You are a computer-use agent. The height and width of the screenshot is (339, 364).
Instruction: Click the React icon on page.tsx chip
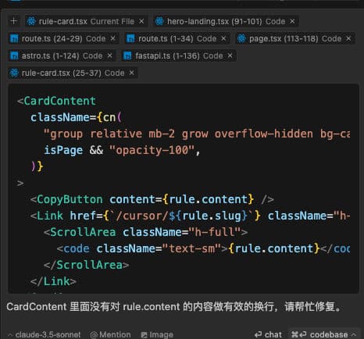pos(241,38)
